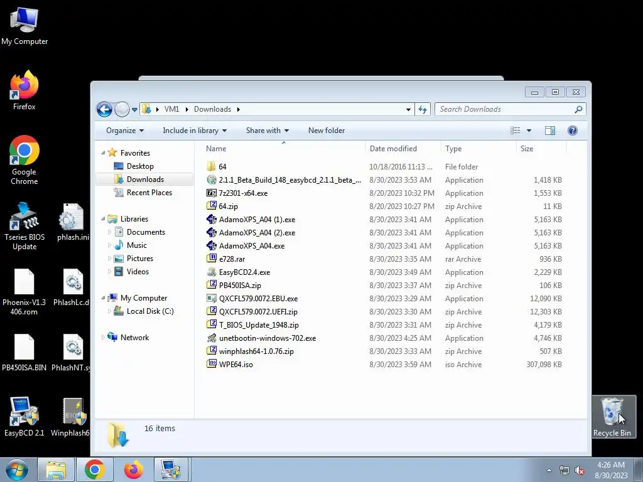Launch Firefox from desktop shortcut
Screen dimensions: 643x482
[24, 90]
